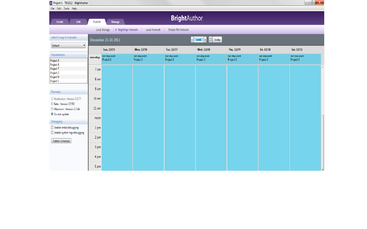Screen dimensions: 367x229
Task: Open the Edit menu in menu bar
Action: [59, 8]
